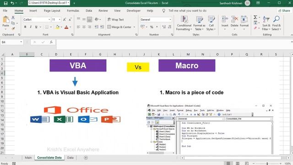This screenshot has width=293, height=165.
Task: Click the purple Macro shape
Action: (x=187, y=66)
